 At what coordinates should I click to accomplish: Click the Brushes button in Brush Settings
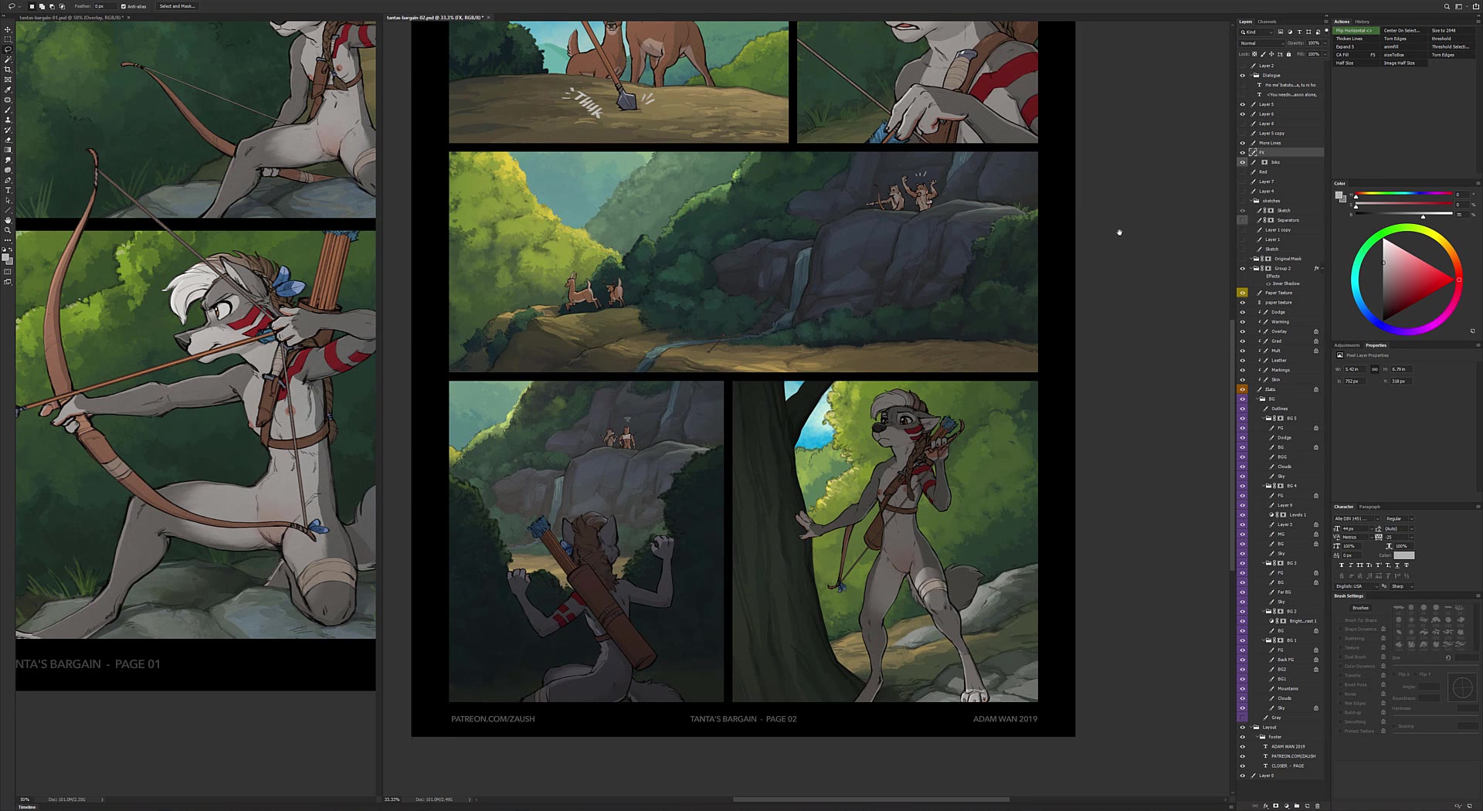[x=1361, y=608]
